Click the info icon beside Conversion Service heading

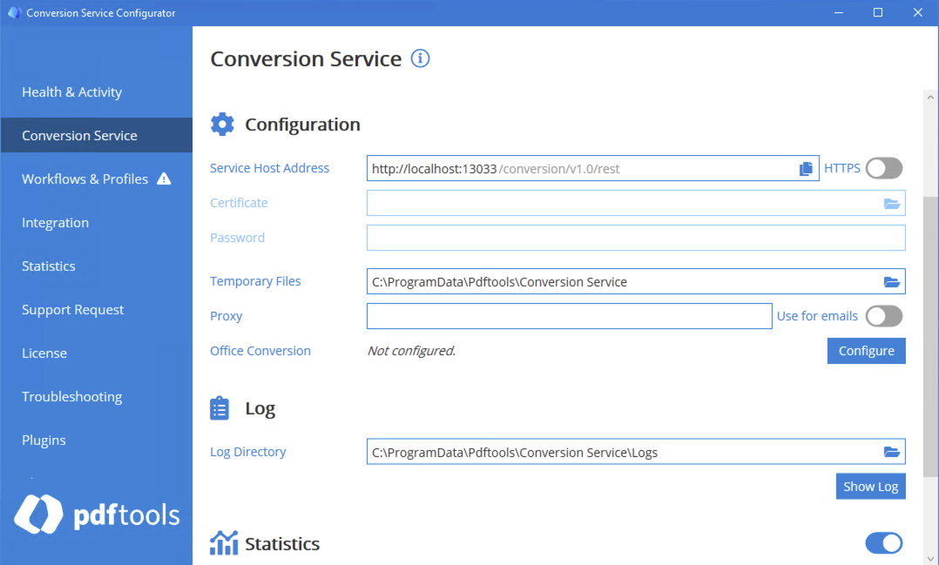[x=420, y=58]
